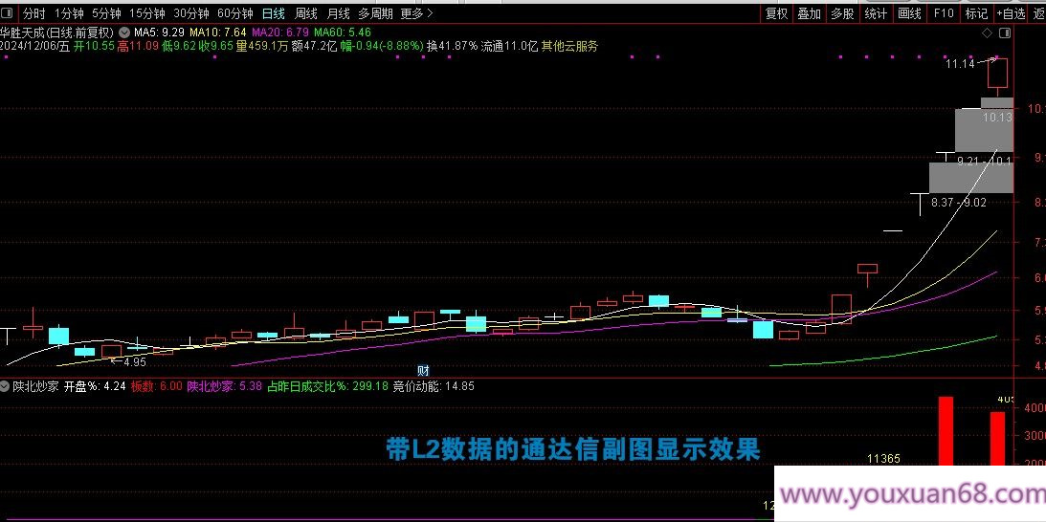
Task: Click the 竞价动能: 14.85 value
Action: coord(434,386)
